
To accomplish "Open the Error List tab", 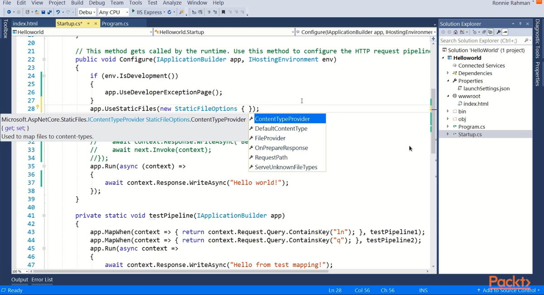I will (42, 280).
